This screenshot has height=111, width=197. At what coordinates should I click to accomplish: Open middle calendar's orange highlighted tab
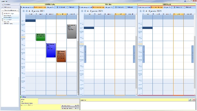[x=98, y=7]
